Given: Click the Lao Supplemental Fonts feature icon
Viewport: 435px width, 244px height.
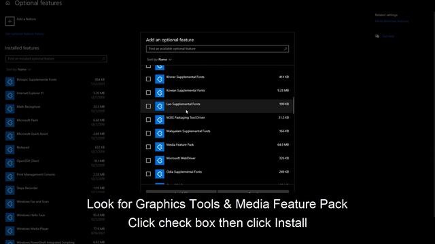Looking at the screenshot, I should tap(160, 106).
